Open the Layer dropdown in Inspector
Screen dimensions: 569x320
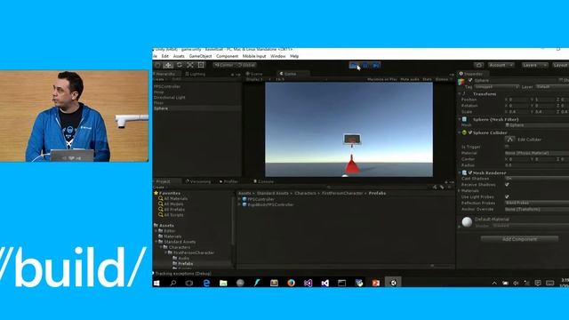(553, 87)
